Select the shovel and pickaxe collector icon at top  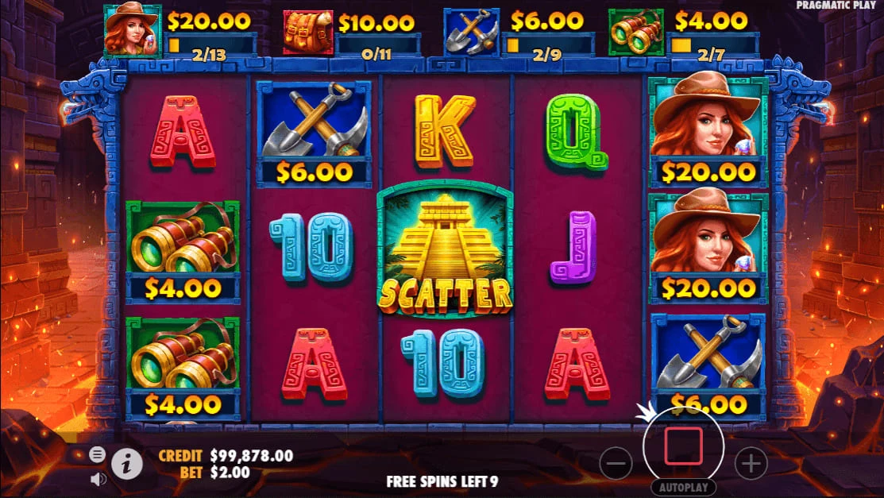click(x=471, y=32)
